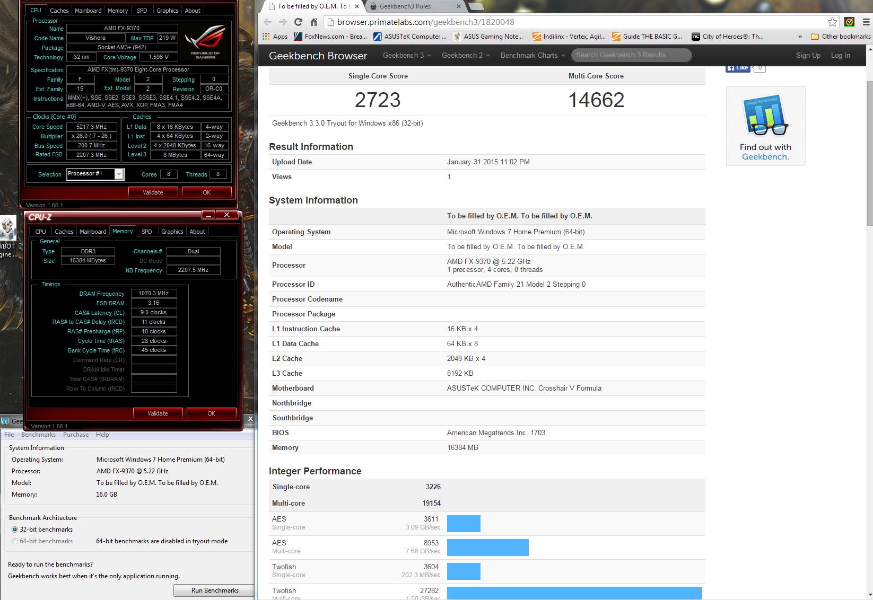Open the Guide THE BASIC bookmark
The width and height of the screenshot is (873, 600).
tap(647, 37)
